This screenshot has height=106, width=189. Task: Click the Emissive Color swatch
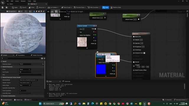tap(144, 53)
